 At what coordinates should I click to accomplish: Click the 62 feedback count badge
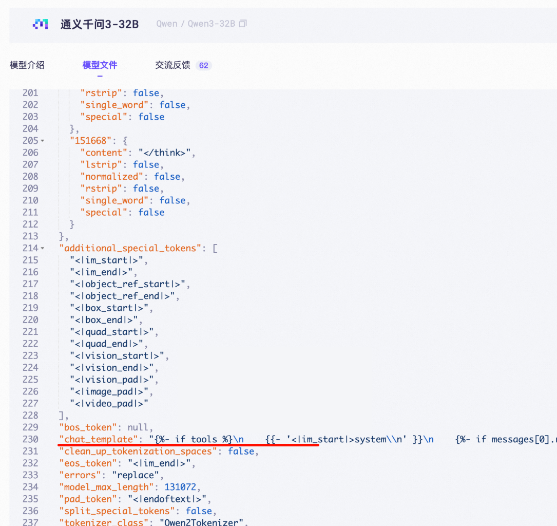coord(203,65)
